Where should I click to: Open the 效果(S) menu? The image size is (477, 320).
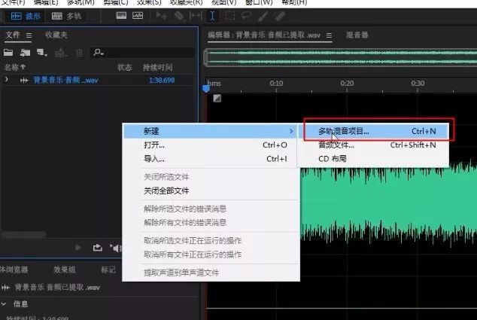149,3
